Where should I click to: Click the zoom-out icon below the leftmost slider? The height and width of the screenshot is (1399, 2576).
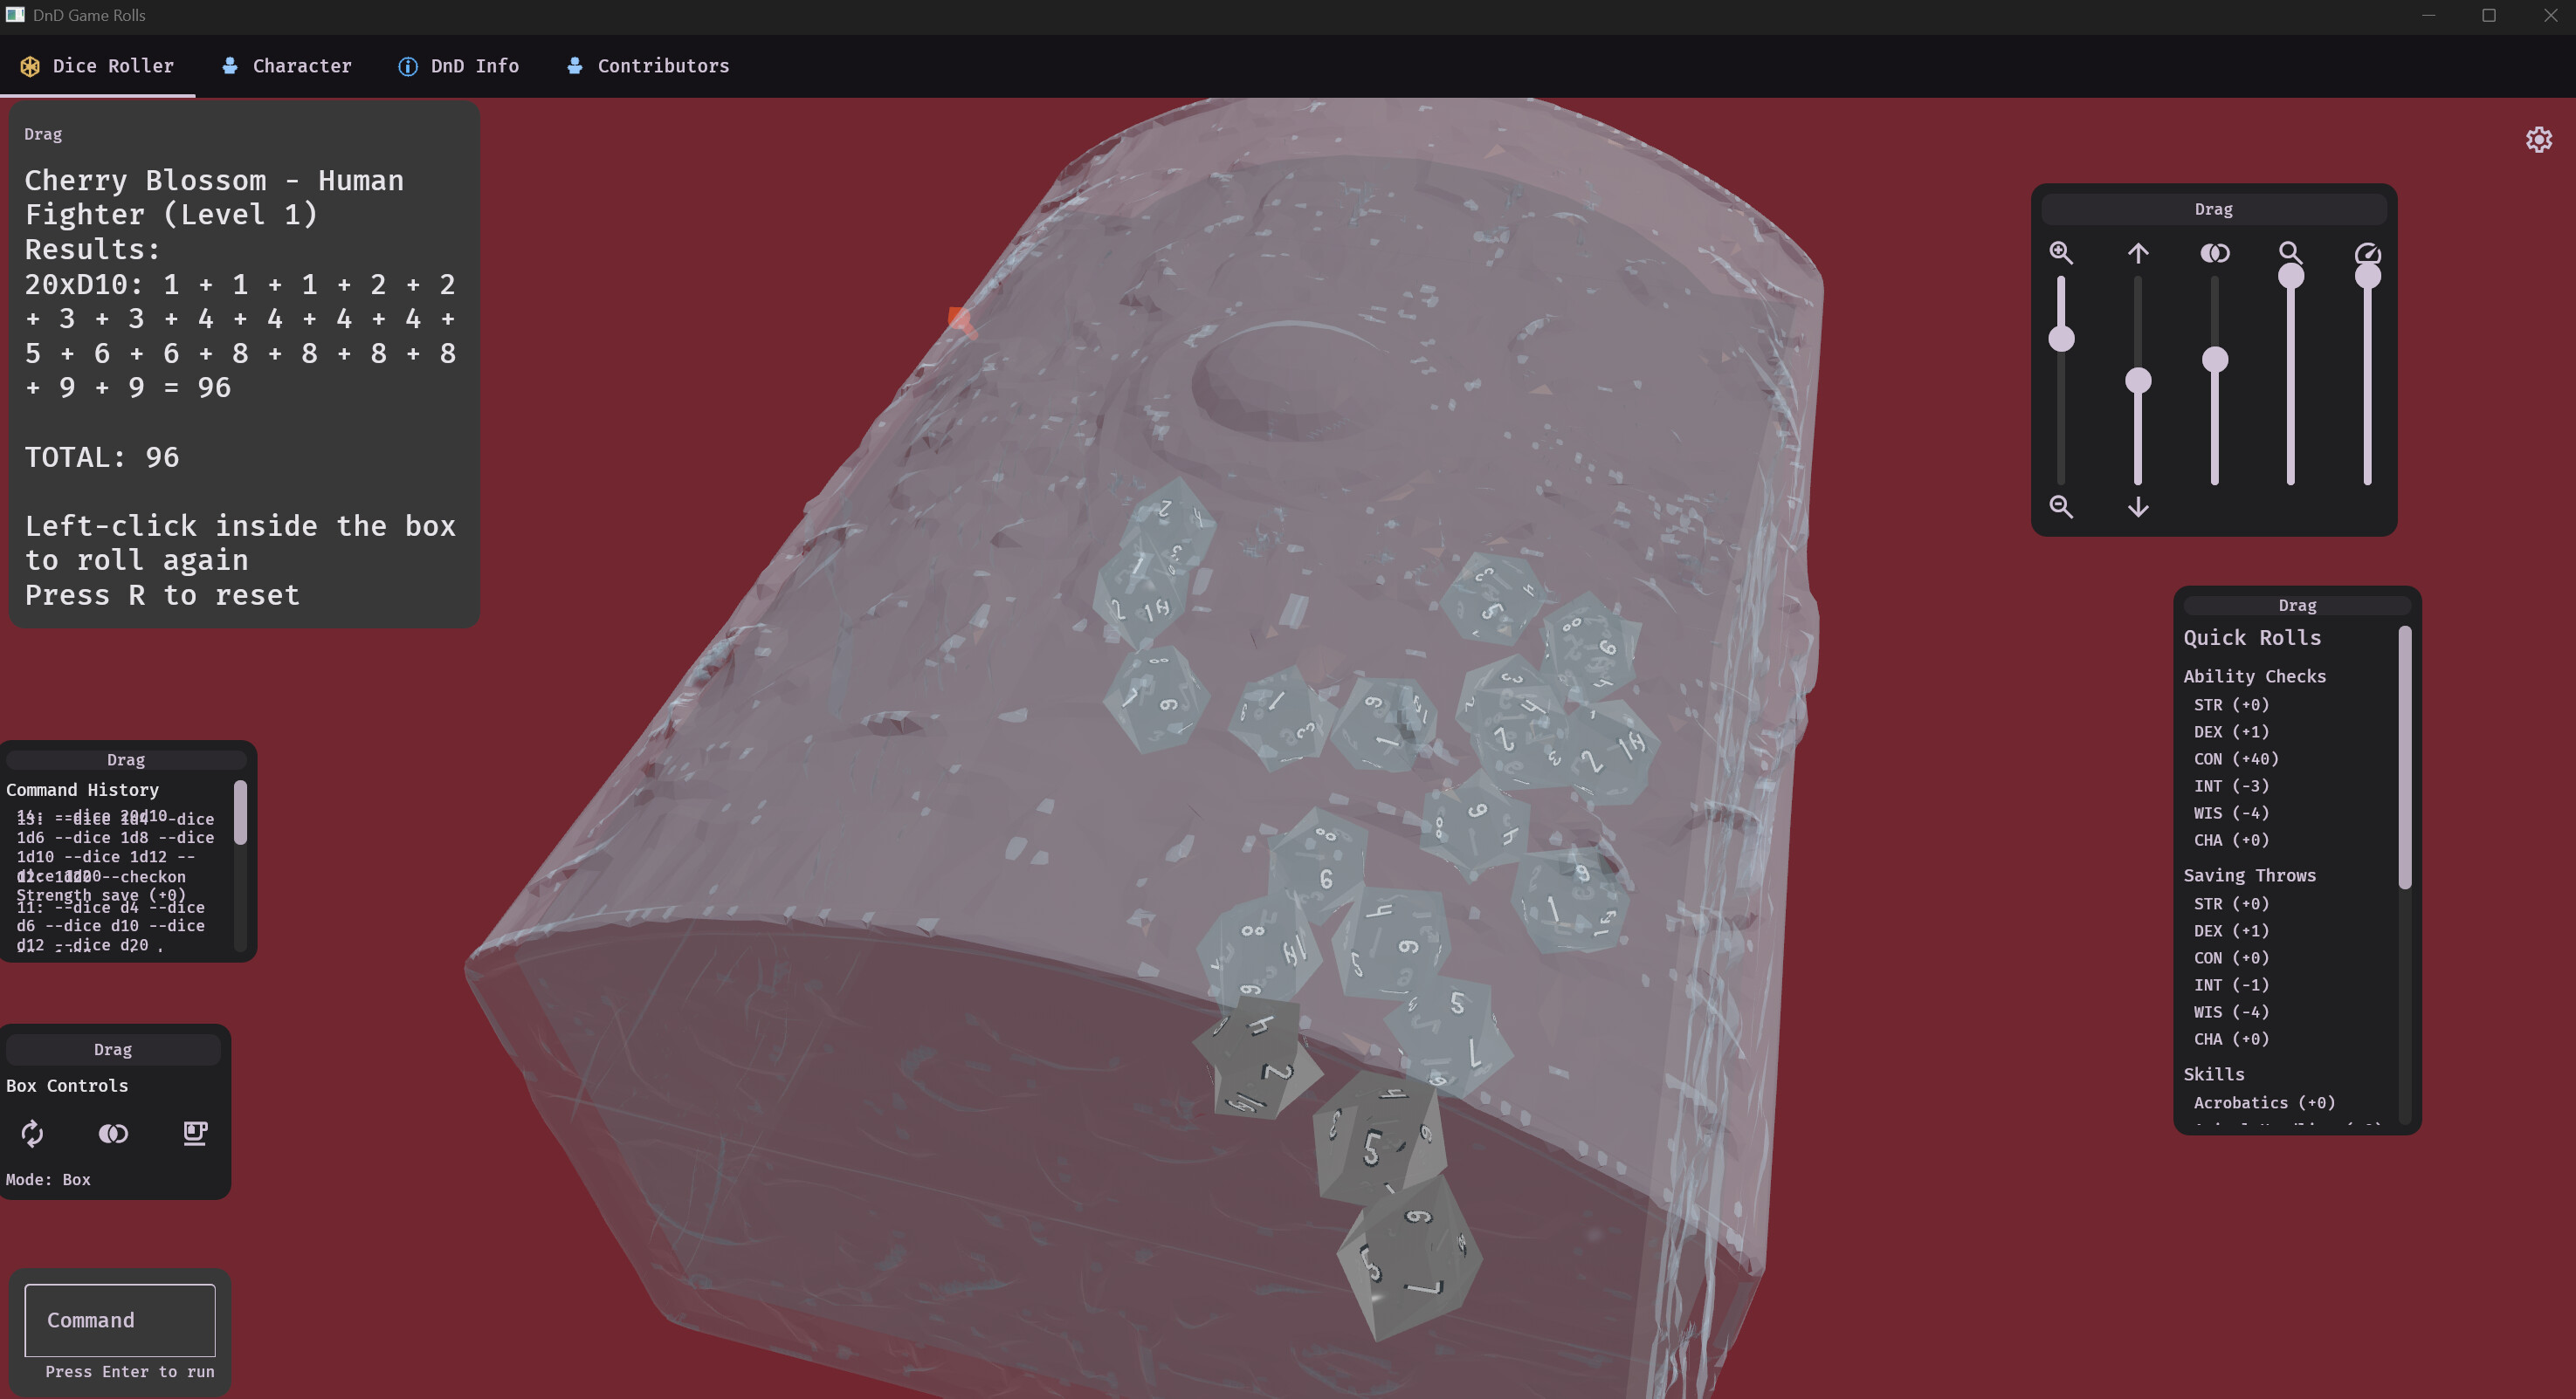2061,508
